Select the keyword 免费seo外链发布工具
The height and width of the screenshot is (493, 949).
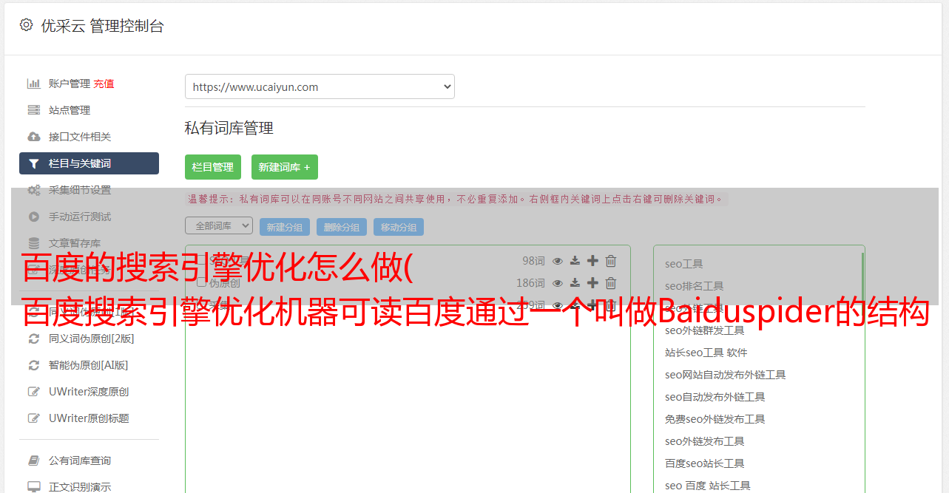tap(715, 419)
